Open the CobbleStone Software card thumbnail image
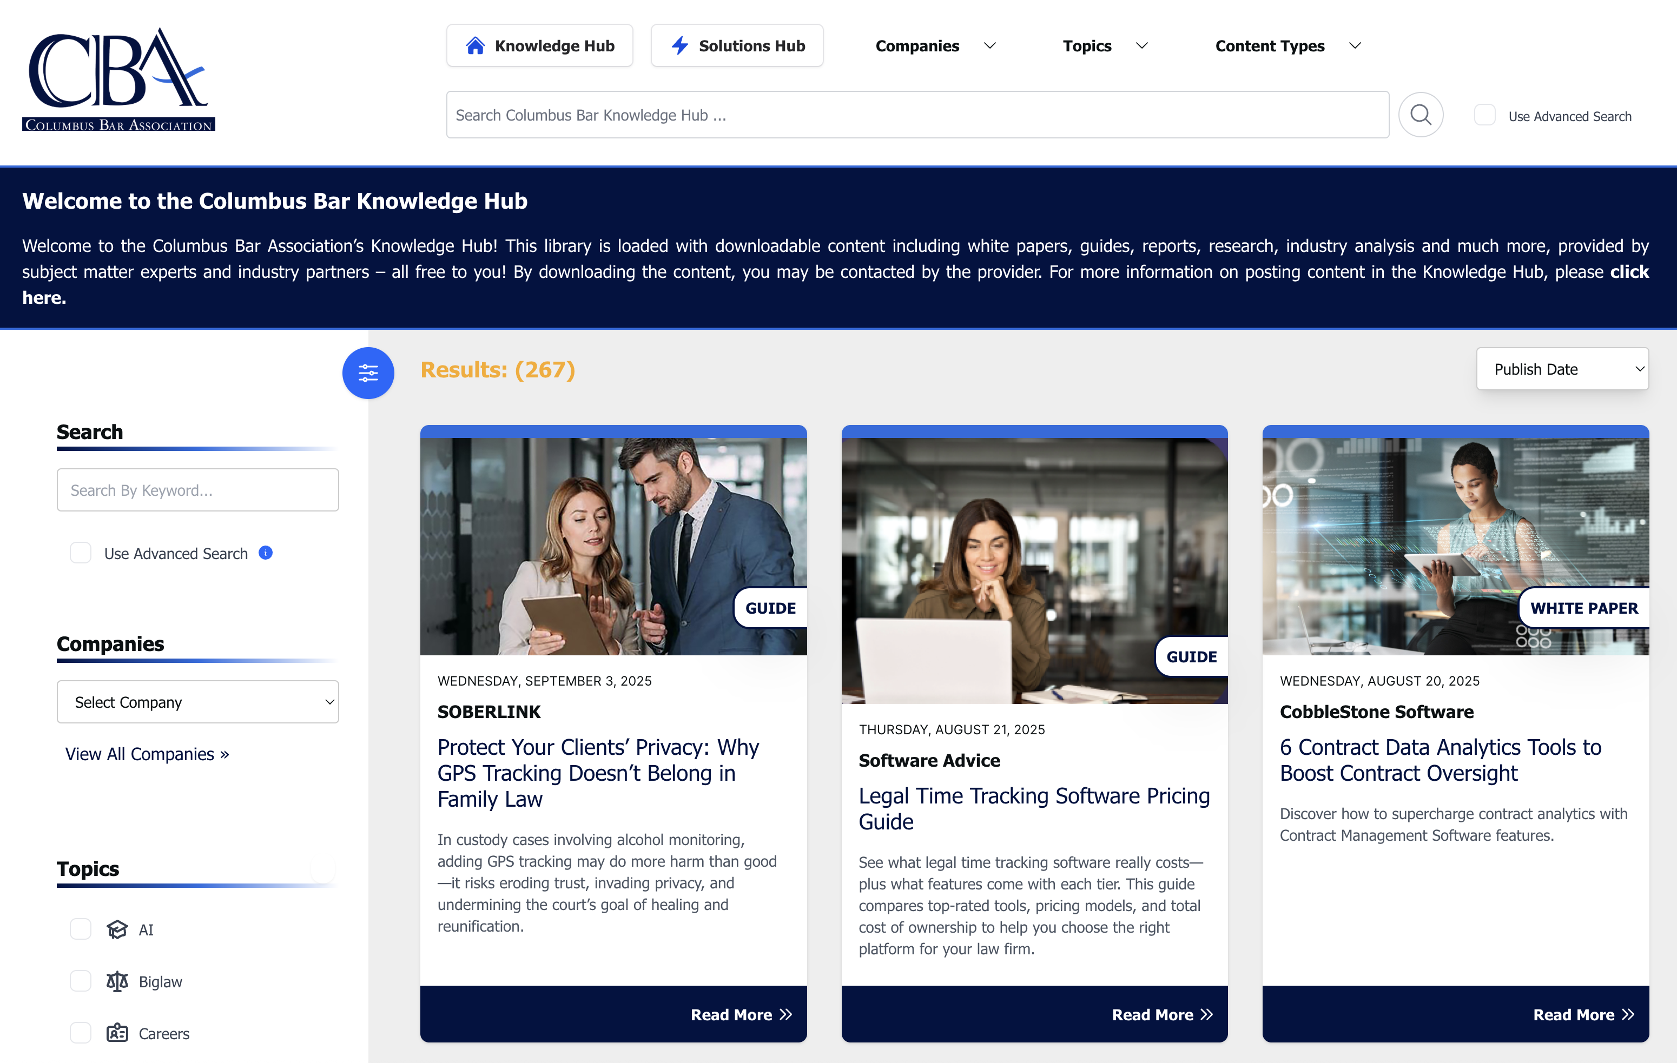This screenshot has height=1063, width=1677. tap(1456, 546)
